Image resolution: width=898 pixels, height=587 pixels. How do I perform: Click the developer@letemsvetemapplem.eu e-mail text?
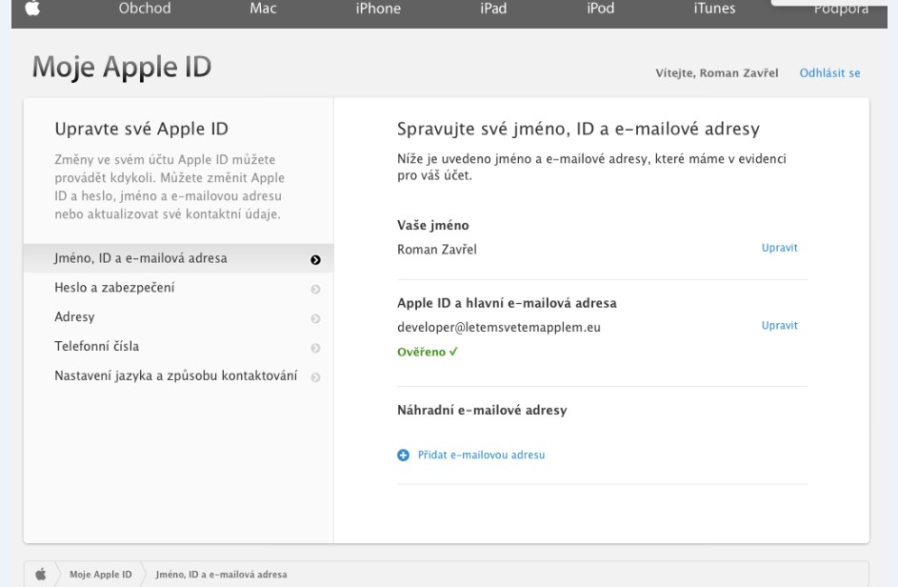[x=499, y=327]
